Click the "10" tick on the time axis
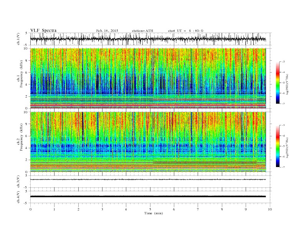 (270, 209)
